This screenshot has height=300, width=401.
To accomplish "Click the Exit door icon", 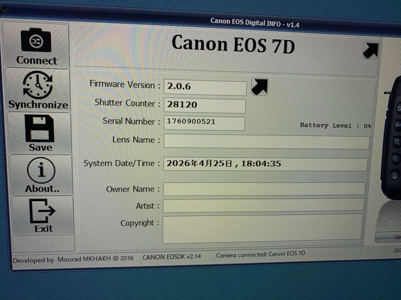I will (x=42, y=211).
